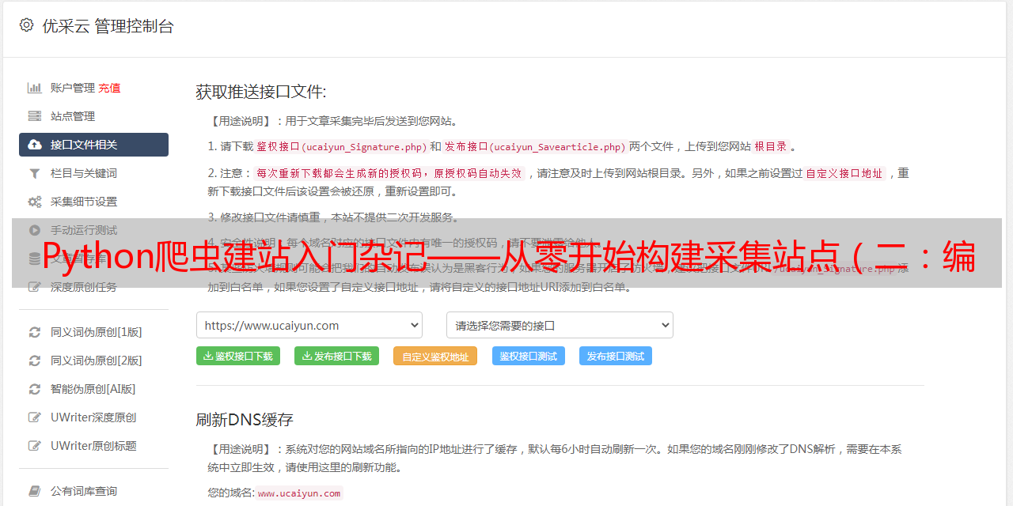The image size is (1013, 506).
Task: Select the 接口文件相关 sidebar item
Action: 93,145
